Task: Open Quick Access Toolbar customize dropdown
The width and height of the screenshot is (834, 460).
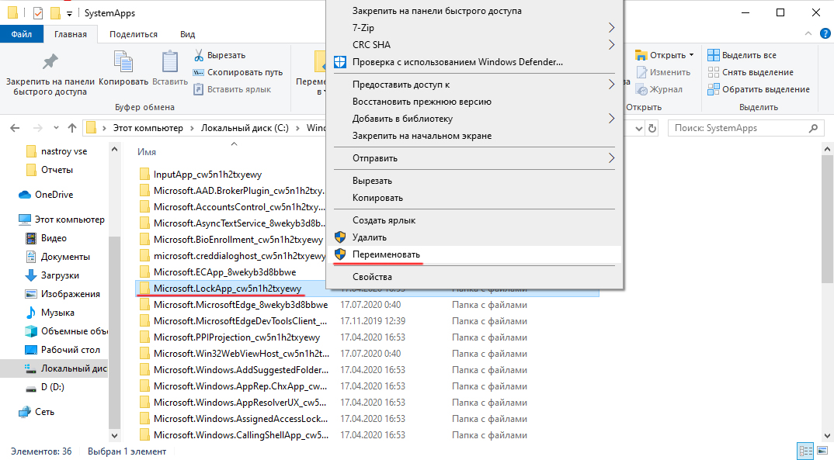Action: (69, 13)
